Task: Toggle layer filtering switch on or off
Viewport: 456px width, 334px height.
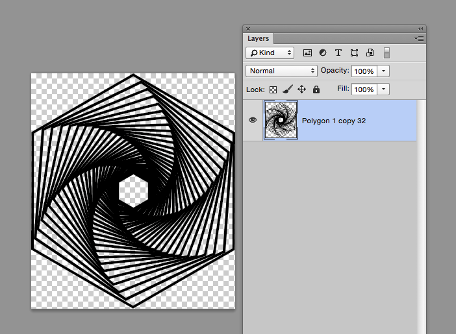Action: (386, 53)
